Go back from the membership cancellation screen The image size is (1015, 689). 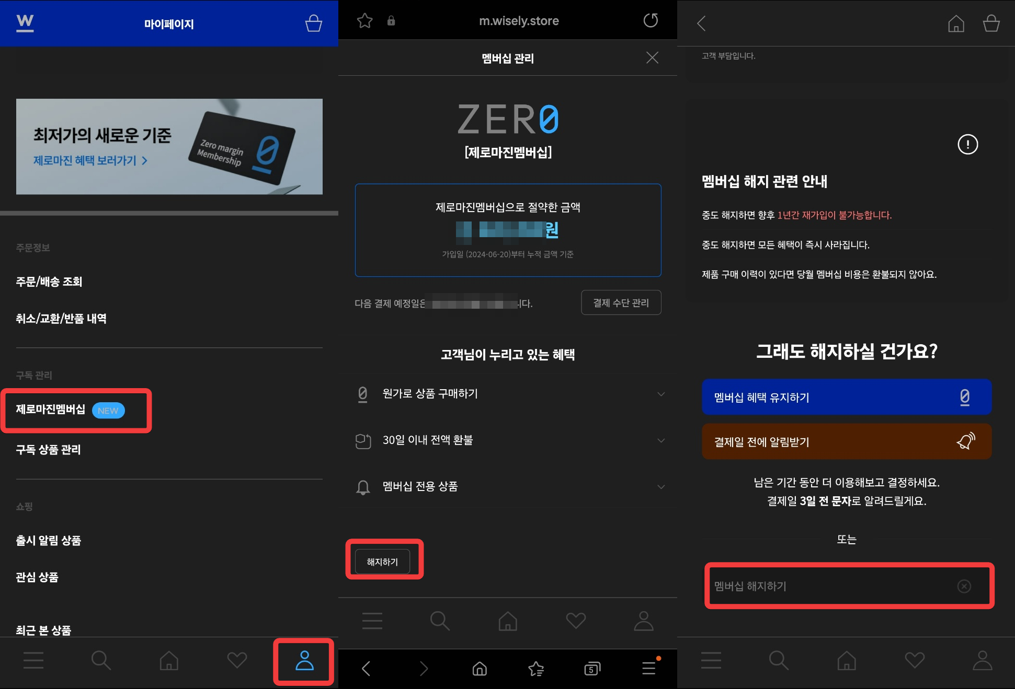click(702, 24)
